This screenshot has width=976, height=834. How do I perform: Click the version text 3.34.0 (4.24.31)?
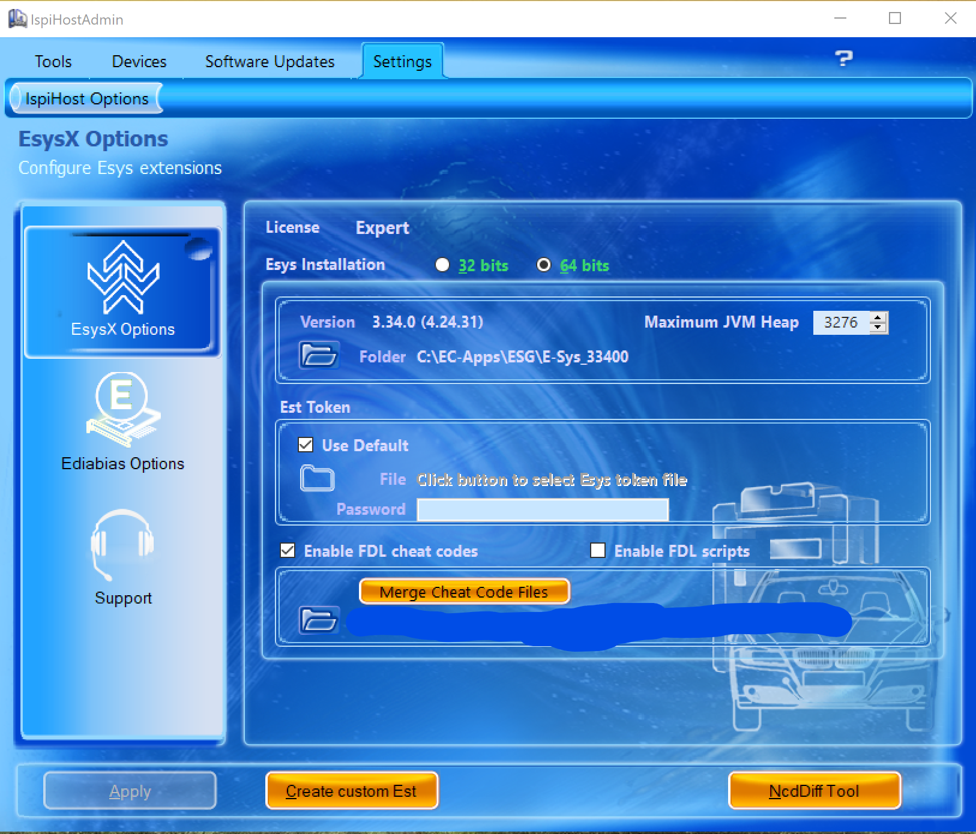(427, 322)
